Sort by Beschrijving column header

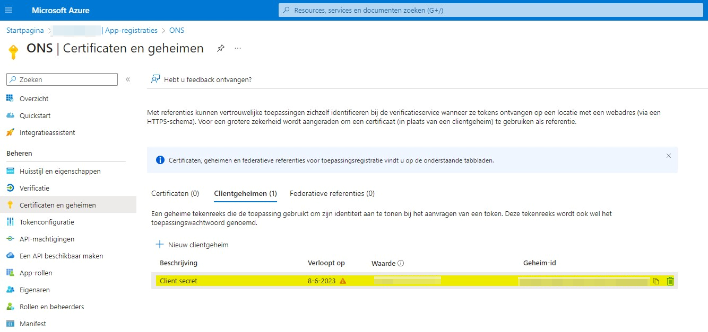tap(178, 263)
